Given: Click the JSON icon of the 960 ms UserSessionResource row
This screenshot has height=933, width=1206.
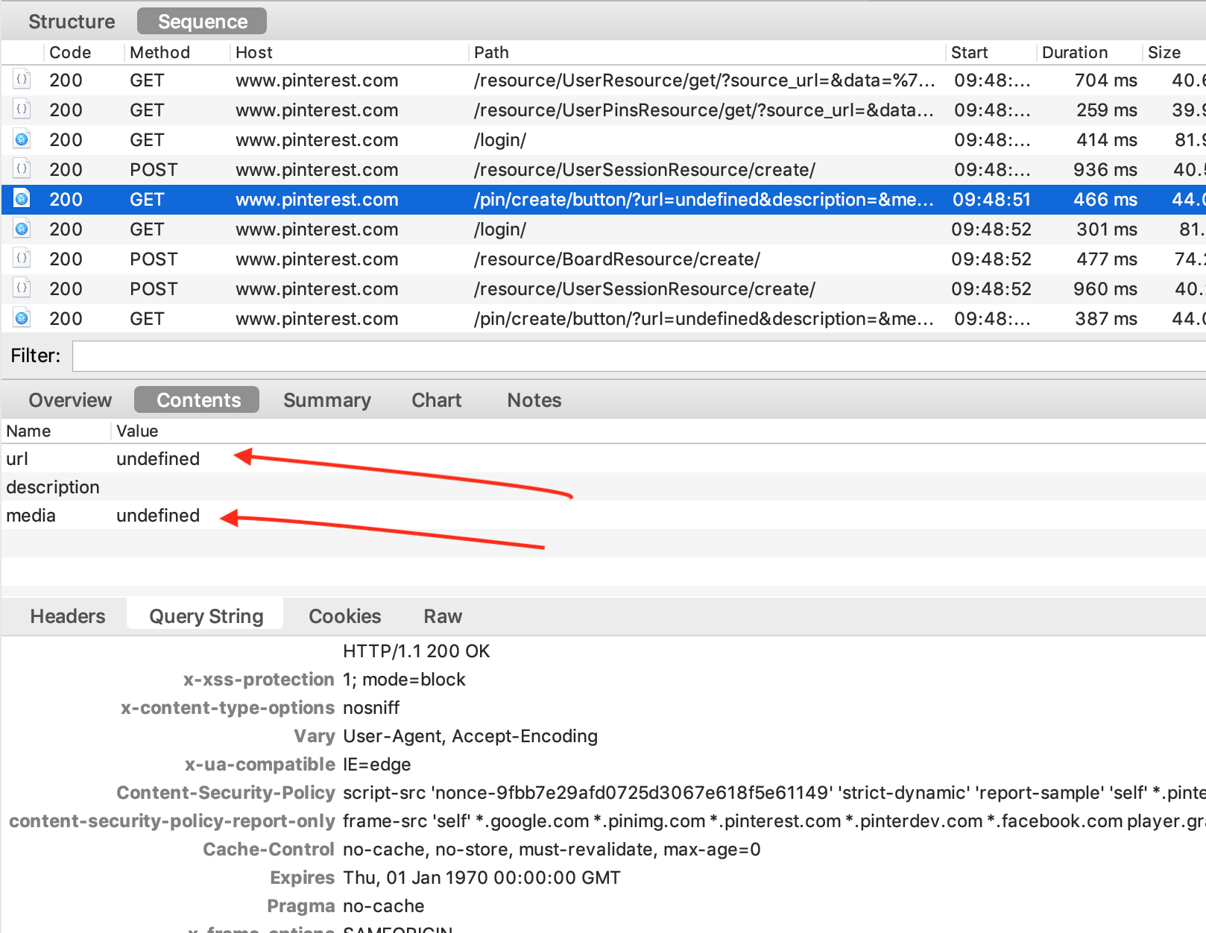Looking at the screenshot, I should pyautogui.click(x=22, y=288).
